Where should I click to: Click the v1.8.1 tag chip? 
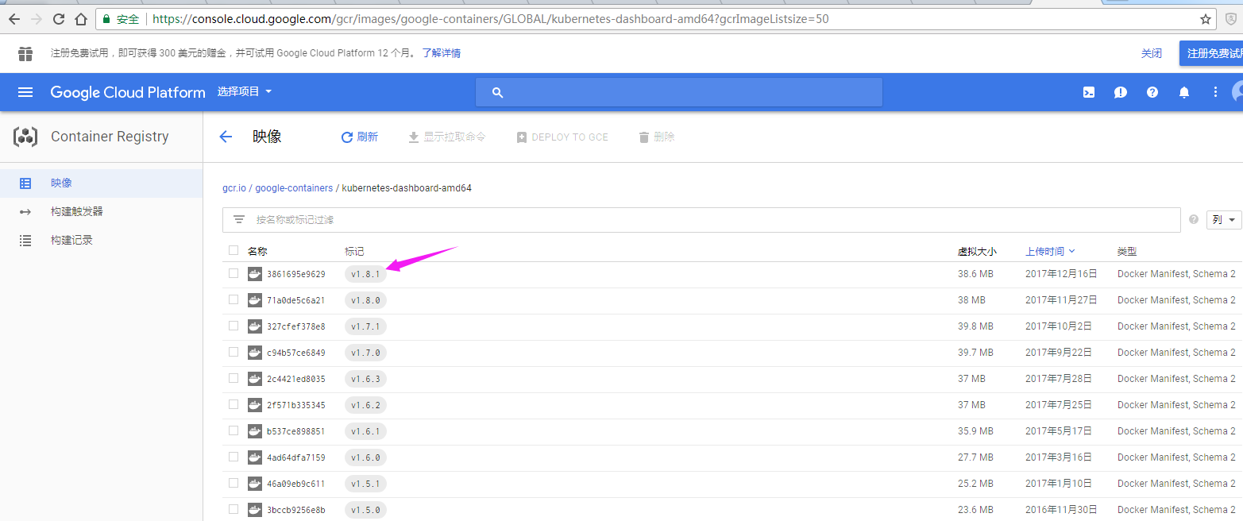pyautogui.click(x=365, y=274)
